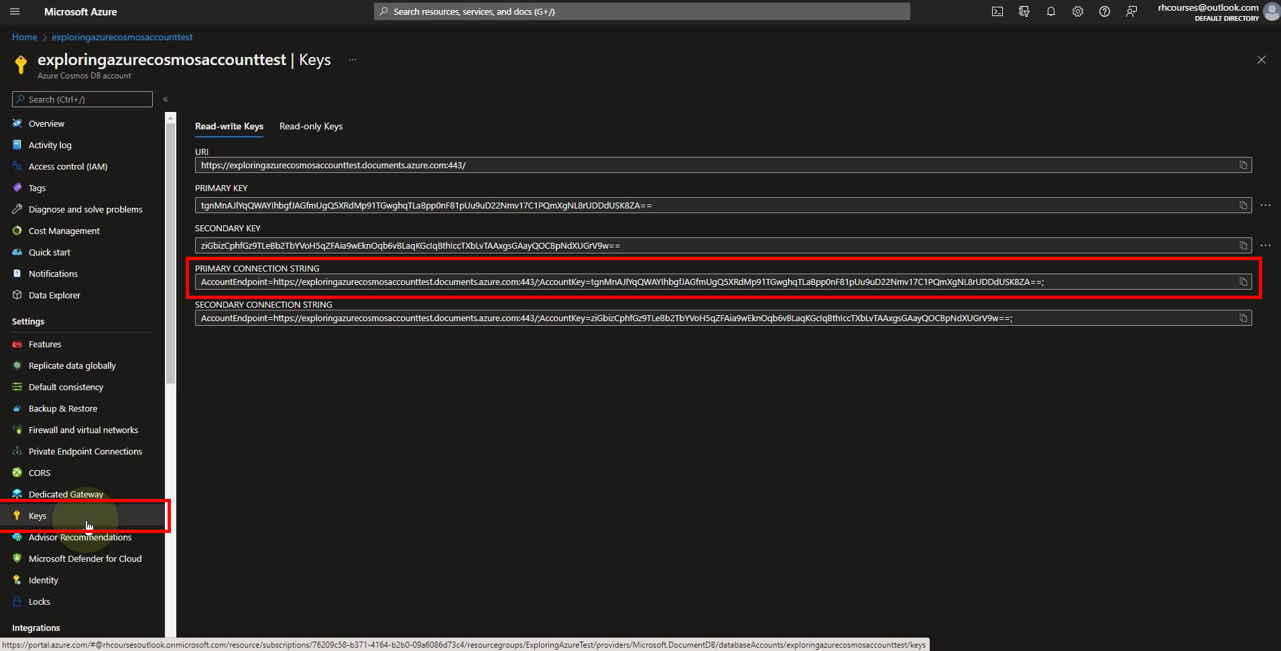
Task: Copy the Secondary Connection String
Action: [x=1243, y=318]
